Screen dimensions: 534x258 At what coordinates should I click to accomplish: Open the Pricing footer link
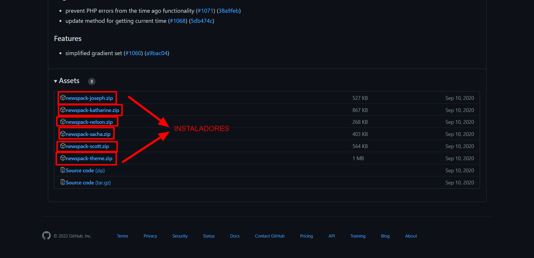click(306, 236)
